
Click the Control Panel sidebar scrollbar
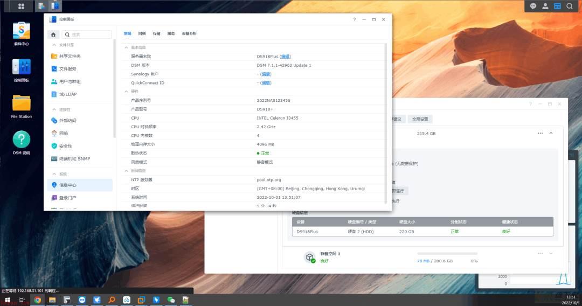coord(114,89)
